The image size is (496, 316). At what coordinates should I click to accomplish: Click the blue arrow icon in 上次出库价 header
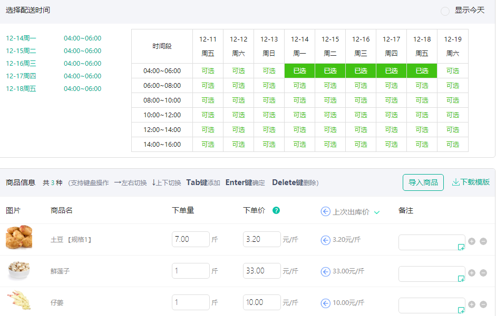tap(325, 211)
